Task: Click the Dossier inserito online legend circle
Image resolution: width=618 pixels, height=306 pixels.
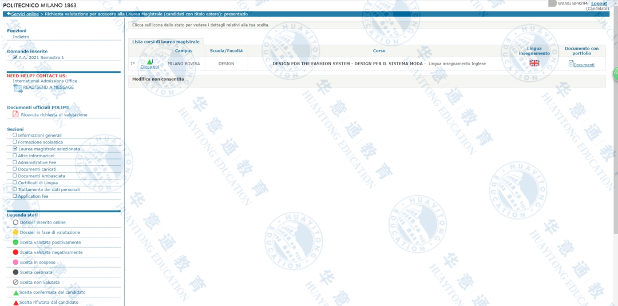Action: (15, 222)
